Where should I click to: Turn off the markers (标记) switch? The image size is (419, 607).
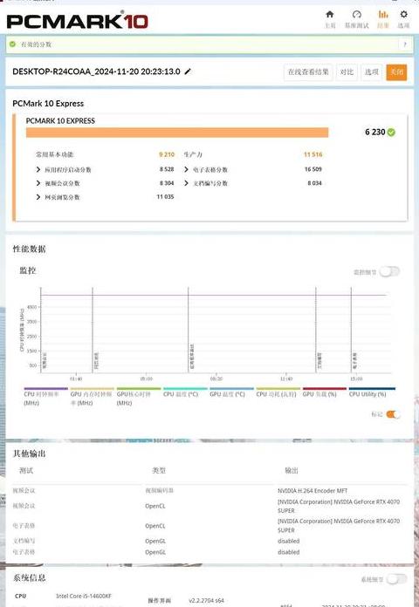click(393, 414)
